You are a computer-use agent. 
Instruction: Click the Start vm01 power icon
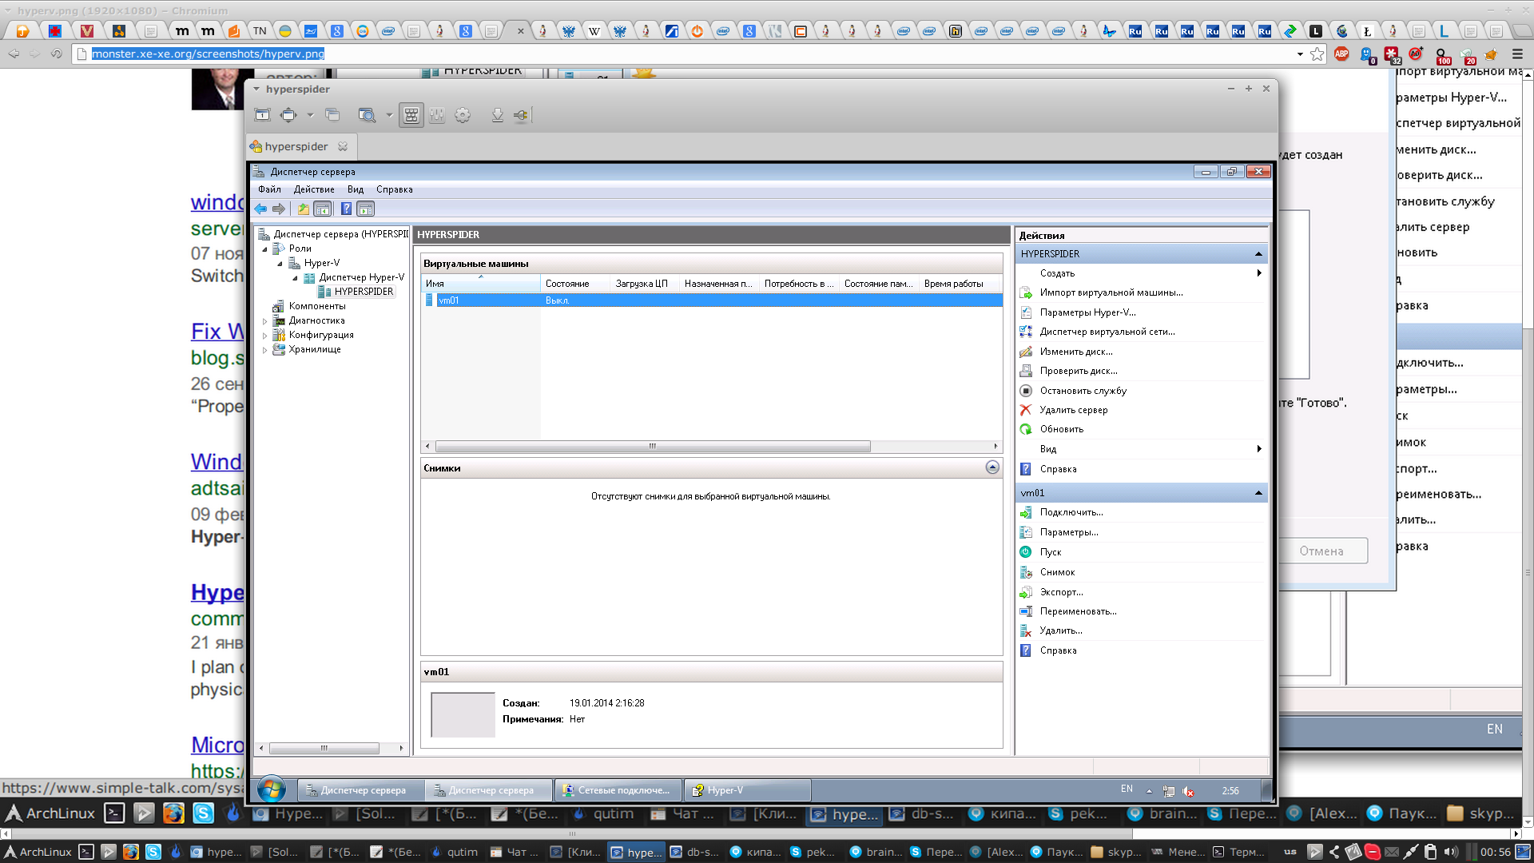[x=1026, y=552]
